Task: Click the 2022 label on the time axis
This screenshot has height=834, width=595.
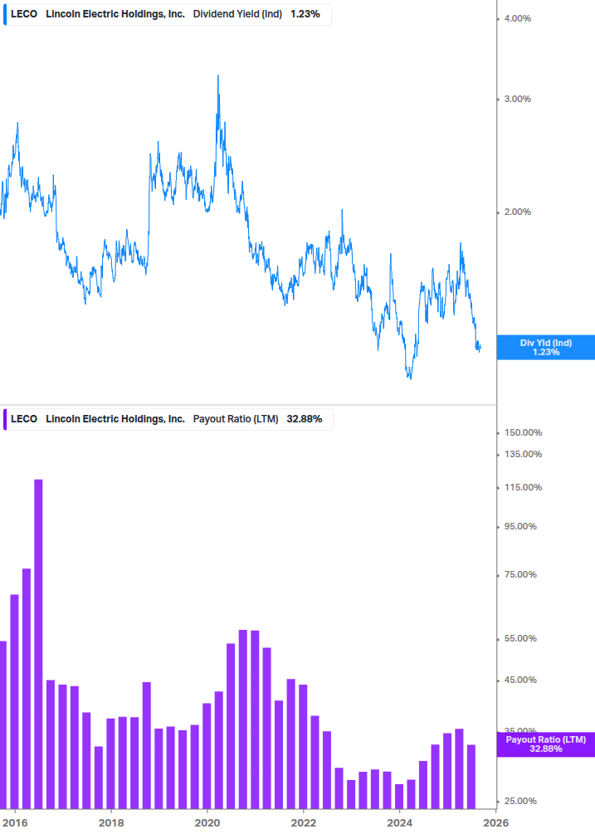Action: coord(304,823)
